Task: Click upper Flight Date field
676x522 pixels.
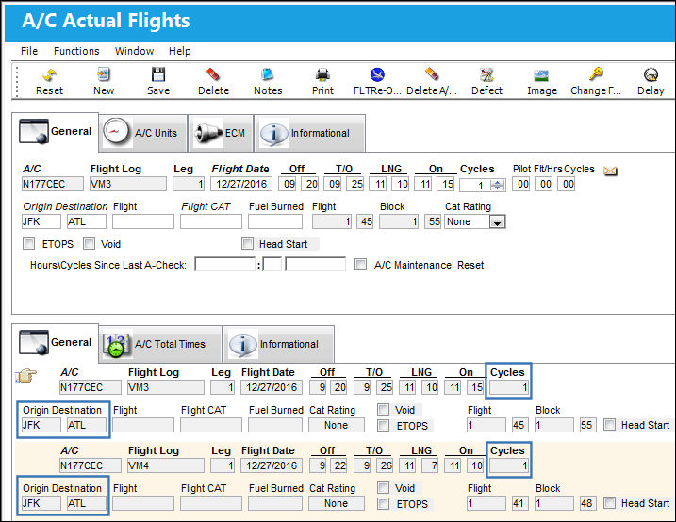Action: coord(241,184)
